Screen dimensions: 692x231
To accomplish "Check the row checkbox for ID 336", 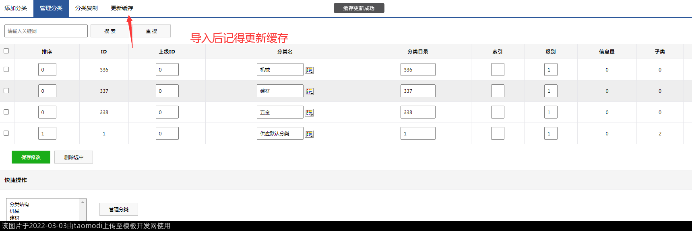I will pos(6,70).
